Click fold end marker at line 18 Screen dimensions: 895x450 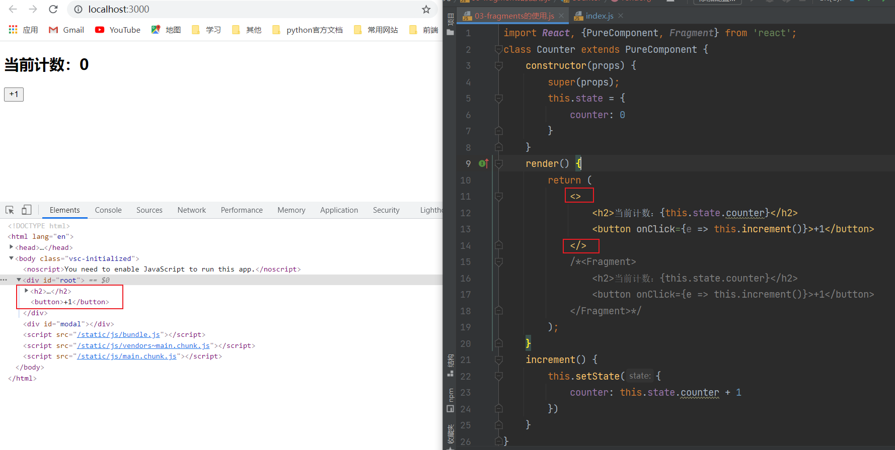(x=499, y=311)
